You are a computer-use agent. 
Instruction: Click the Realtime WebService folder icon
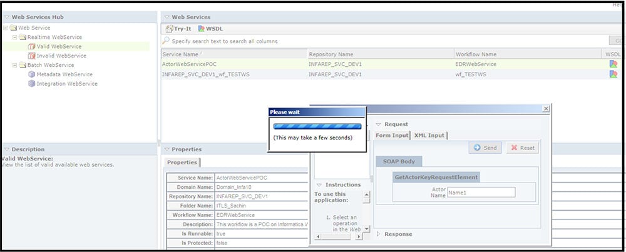click(x=23, y=37)
